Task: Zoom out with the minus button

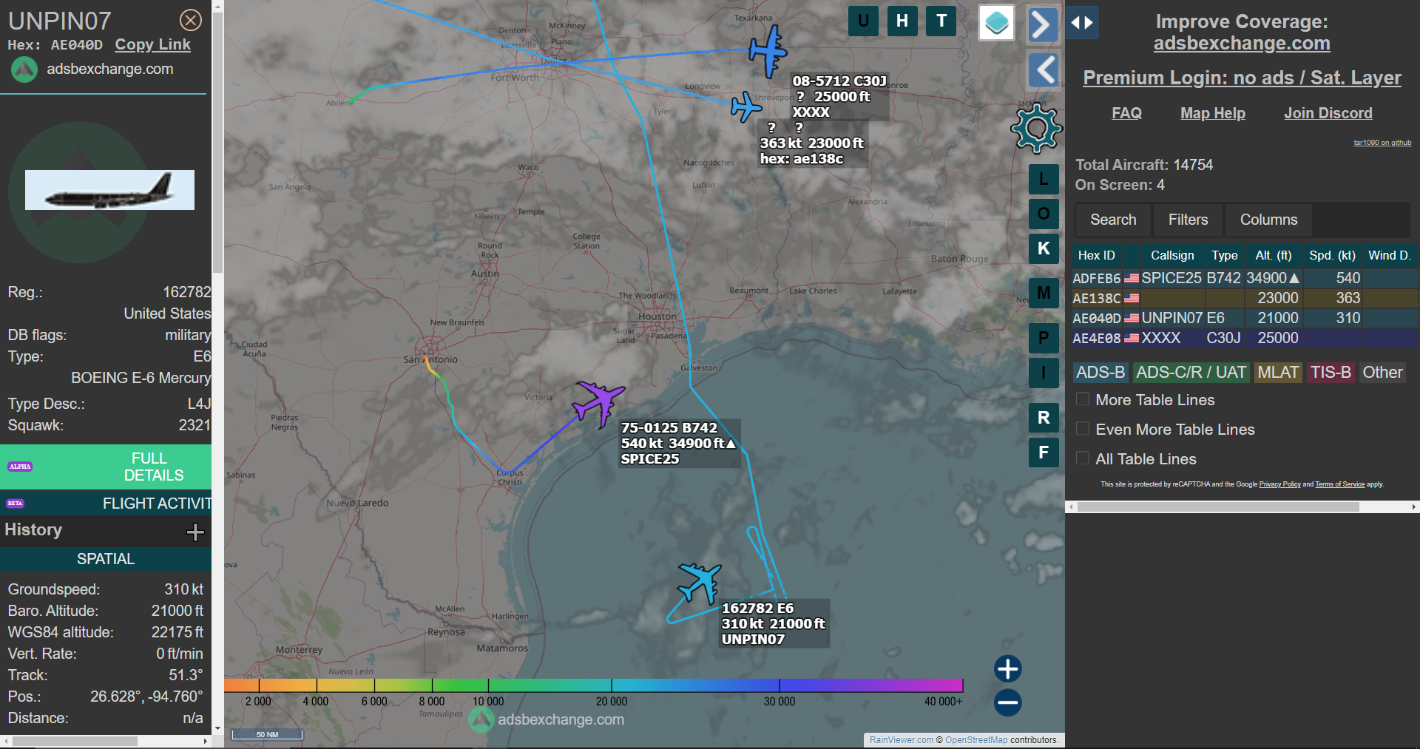Action: (x=1007, y=702)
